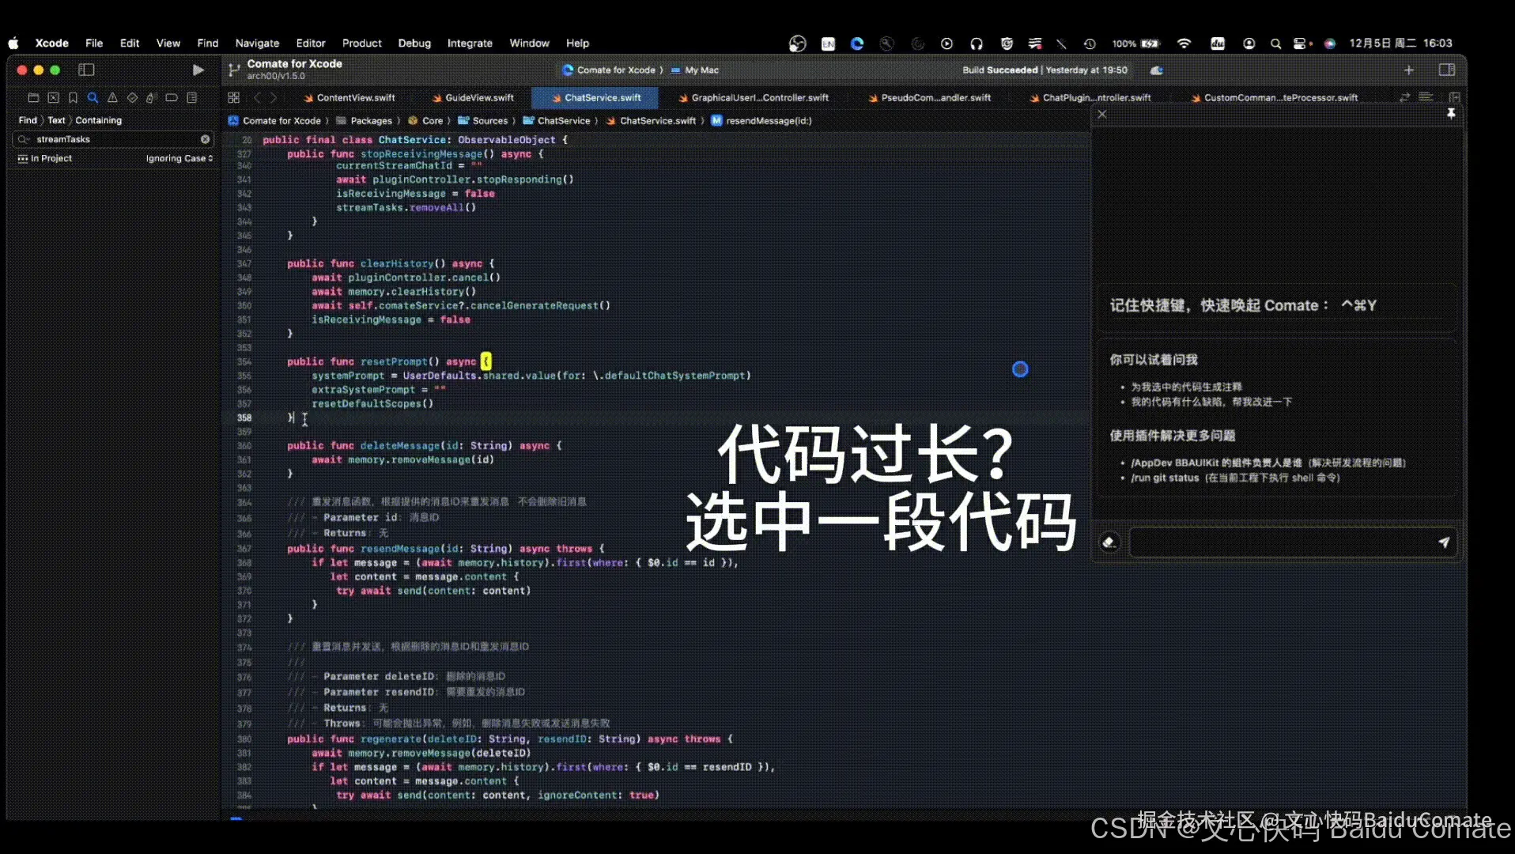
Task: Close the Comate chat panel
Action: (1102, 115)
